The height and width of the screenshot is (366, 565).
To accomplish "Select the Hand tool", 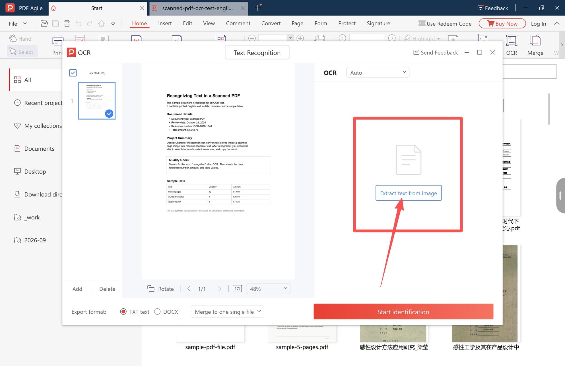I will [20, 38].
